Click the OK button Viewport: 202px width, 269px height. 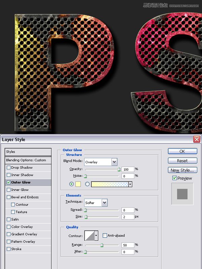point(182,151)
